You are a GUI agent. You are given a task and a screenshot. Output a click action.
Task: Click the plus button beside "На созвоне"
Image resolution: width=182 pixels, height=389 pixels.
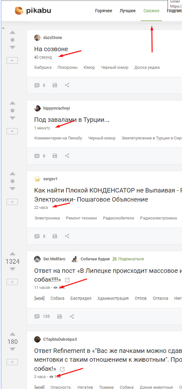pyautogui.click(x=12, y=60)
